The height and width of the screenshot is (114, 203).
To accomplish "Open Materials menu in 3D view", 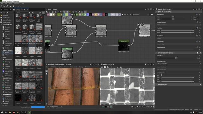I will point(54,67).
